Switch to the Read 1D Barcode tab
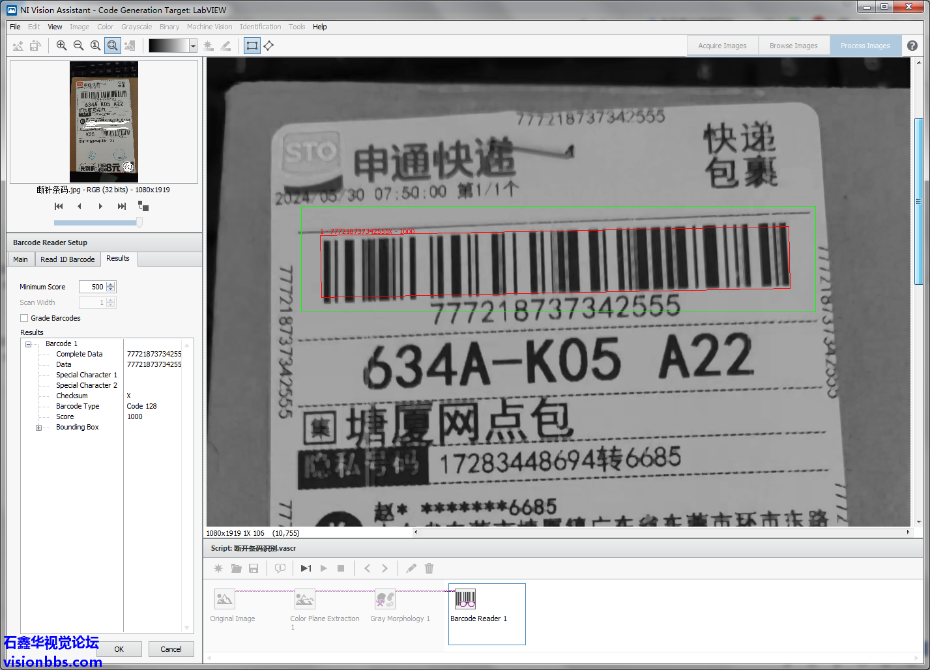 (67, 259)
